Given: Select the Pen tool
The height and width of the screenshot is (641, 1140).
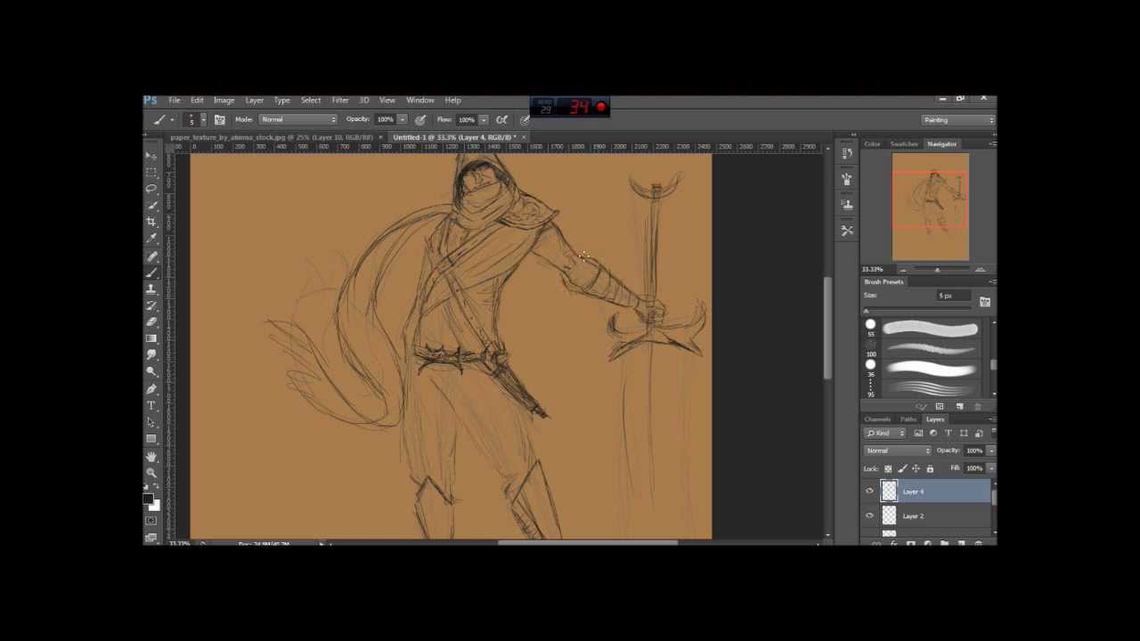Looking at the screenshot, I should click(151, 389).
